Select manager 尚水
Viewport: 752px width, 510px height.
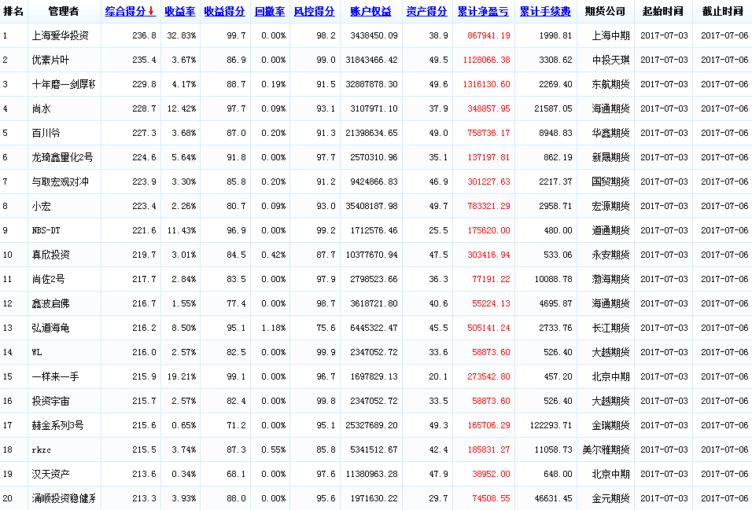(x=41, y=108)
